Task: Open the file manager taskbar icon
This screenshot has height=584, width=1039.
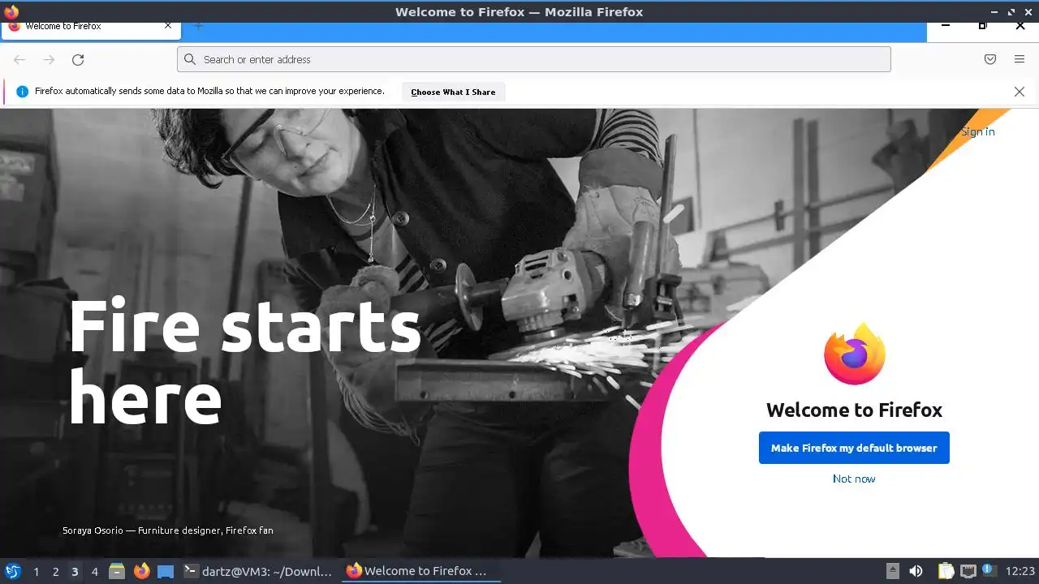Action: [x=117, y=571]
